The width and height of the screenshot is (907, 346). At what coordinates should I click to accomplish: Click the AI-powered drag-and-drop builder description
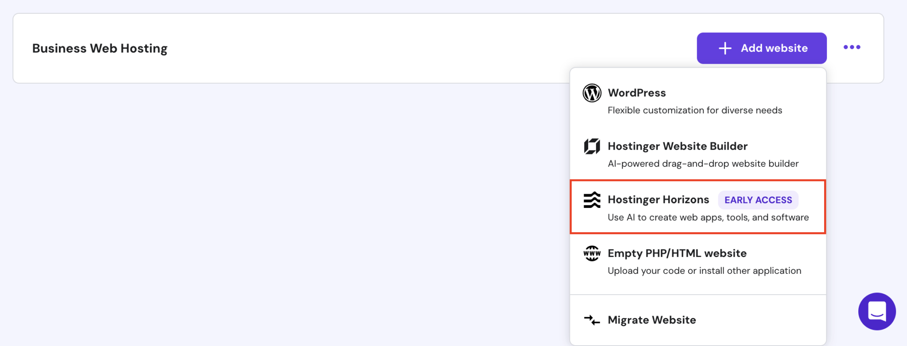tap(703, 163)
